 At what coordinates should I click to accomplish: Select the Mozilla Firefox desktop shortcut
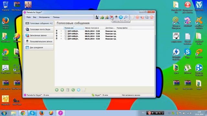tap(5, 23)
